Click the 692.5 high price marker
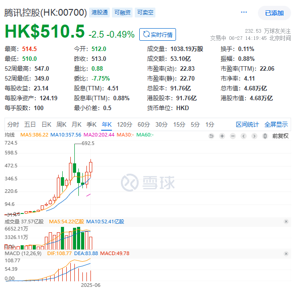Viewport: 296px width, 290px height. [x=88, y=143]
